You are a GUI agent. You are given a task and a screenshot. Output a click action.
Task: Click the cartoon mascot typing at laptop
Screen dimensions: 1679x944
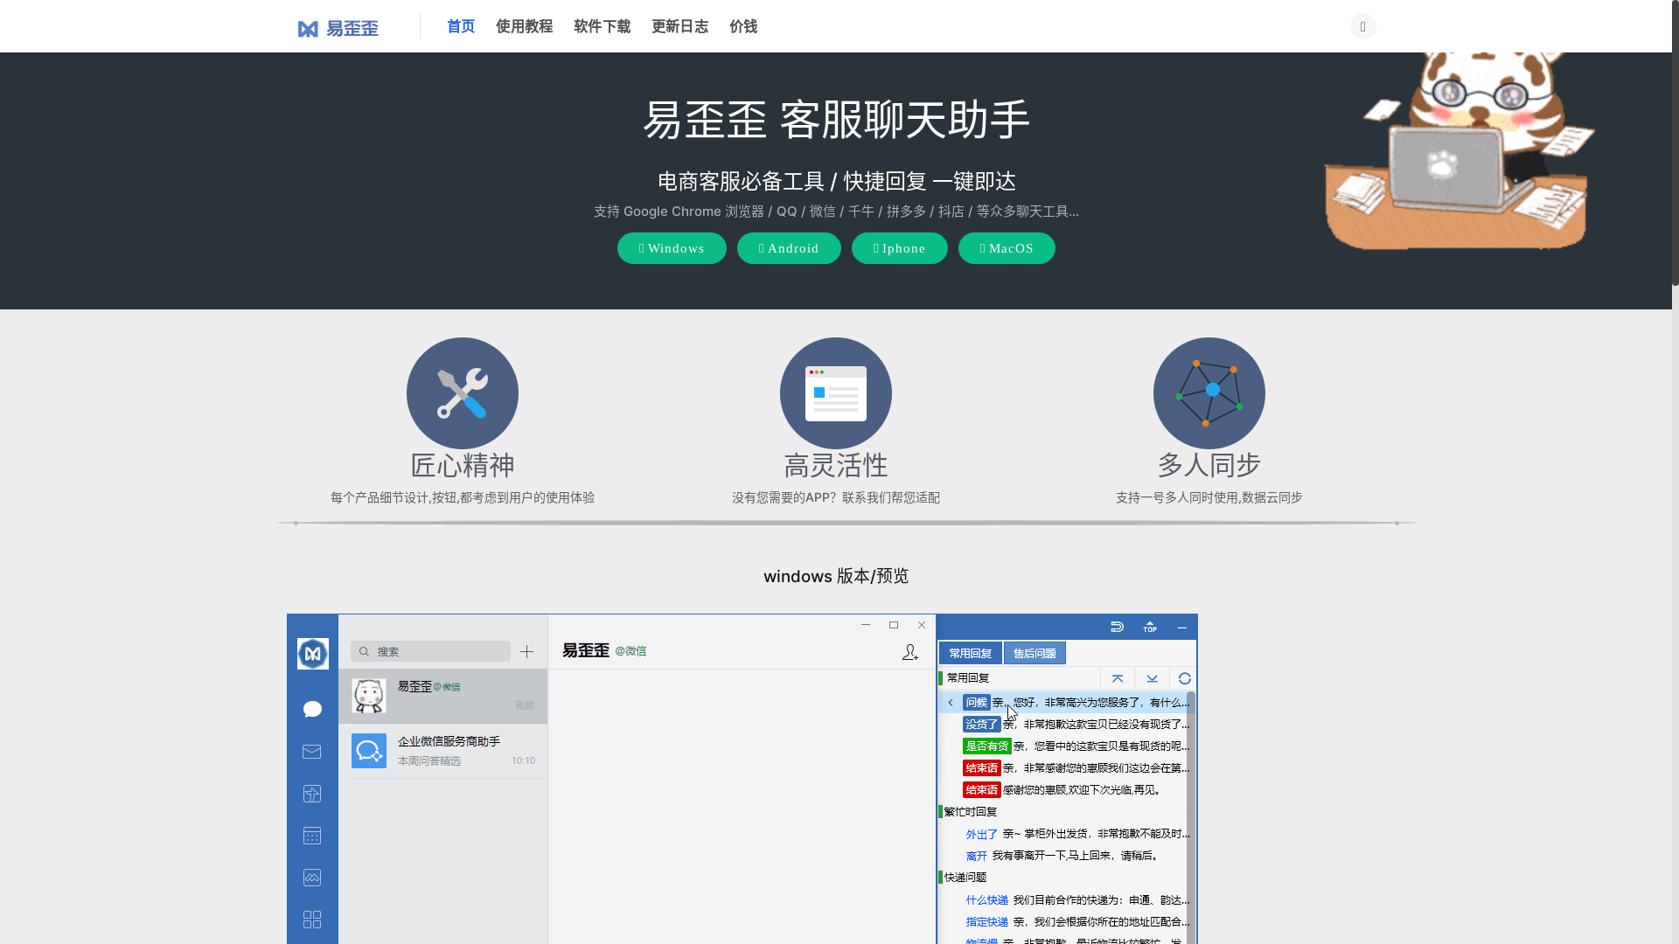1459,150
